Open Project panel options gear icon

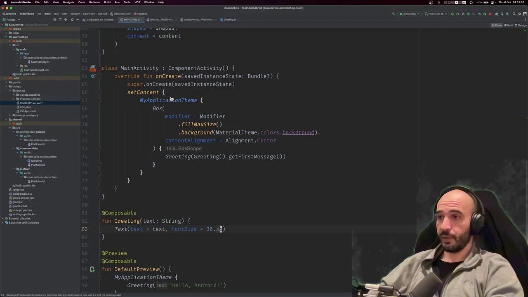click(72, 20)
